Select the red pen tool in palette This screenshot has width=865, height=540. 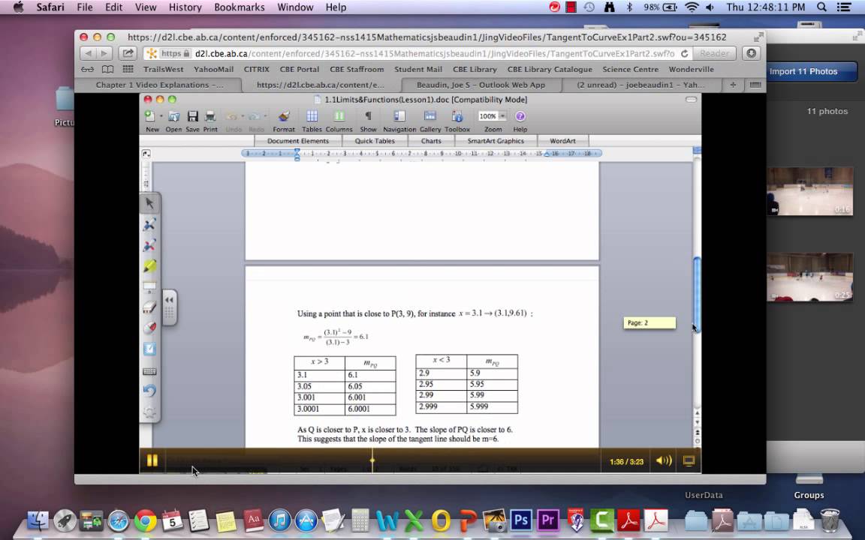pyautogui.click(x=149, y=246)
